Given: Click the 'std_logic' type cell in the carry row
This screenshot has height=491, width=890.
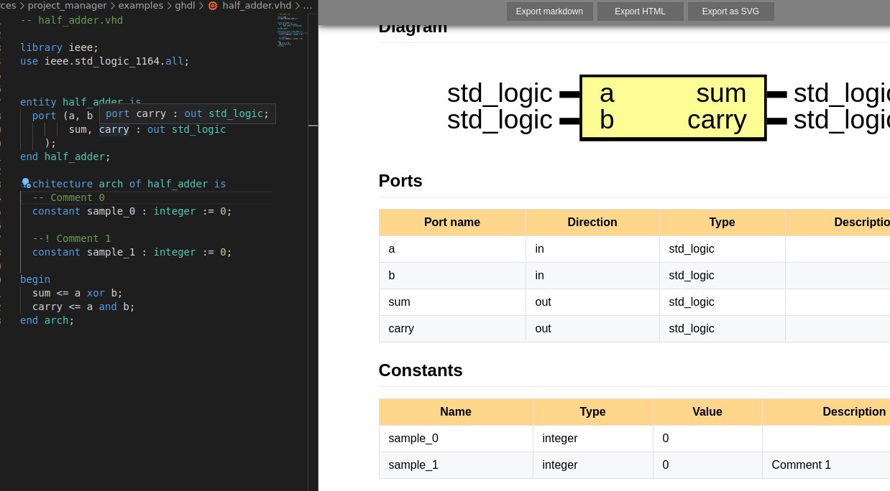Looking at the screenshot, I should point(722,329).
